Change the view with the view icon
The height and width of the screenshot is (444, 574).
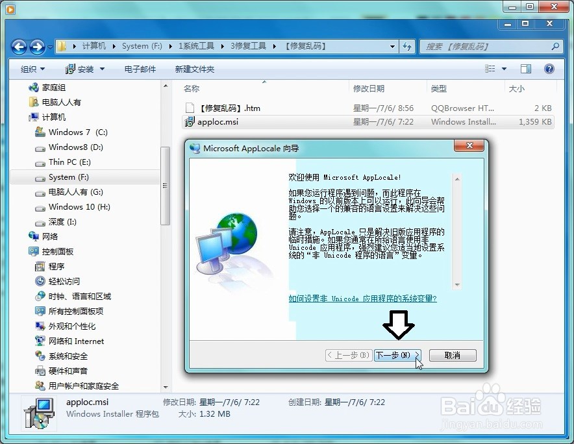(x=490, y=69)
